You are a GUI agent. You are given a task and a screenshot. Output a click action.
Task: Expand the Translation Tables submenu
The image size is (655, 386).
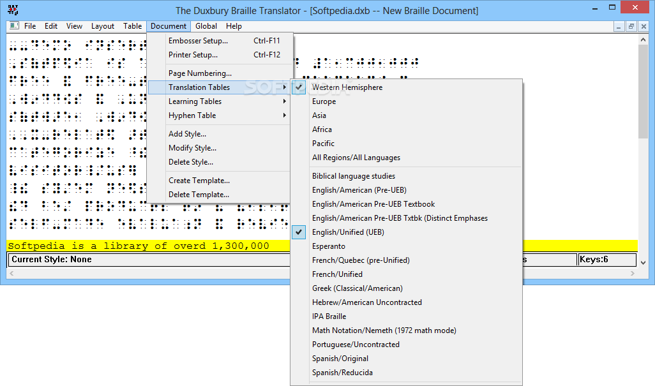(x=220, y=87)
